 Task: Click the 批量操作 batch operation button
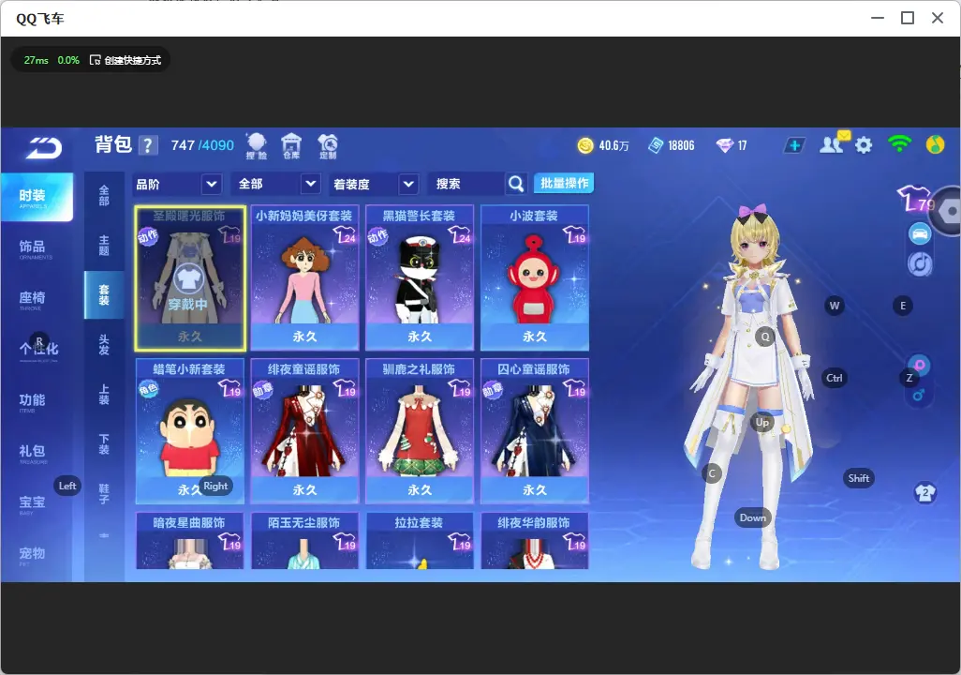[564, 184]
